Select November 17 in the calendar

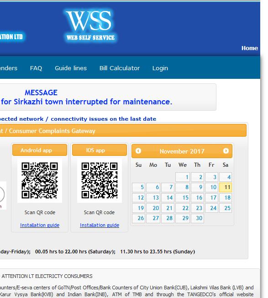[211, 198]
